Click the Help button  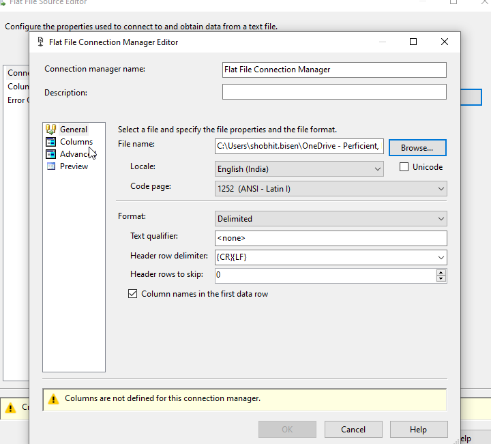coord(419,429)
